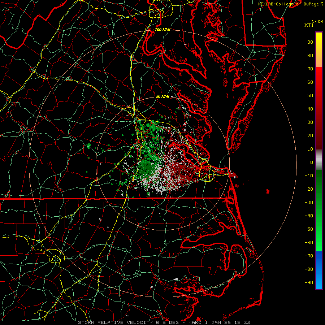Viewport: 325px width, 325px height.
Task: Pick the gray zero-velocity segment of color bar
Action: point(319,160)
